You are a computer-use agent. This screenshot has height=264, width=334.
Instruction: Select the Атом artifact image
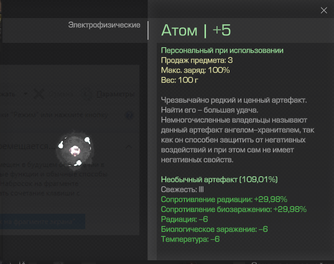(75, 150)
